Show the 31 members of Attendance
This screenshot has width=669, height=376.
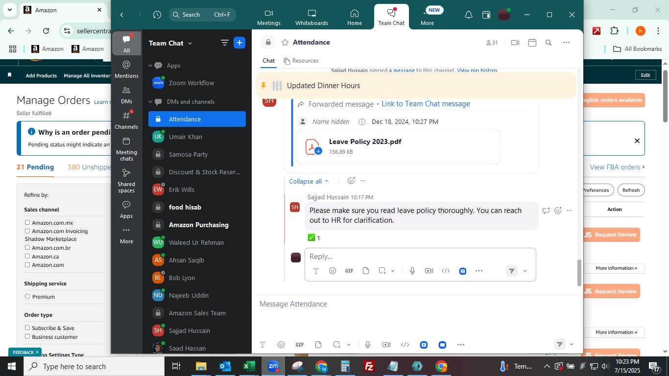492,43
